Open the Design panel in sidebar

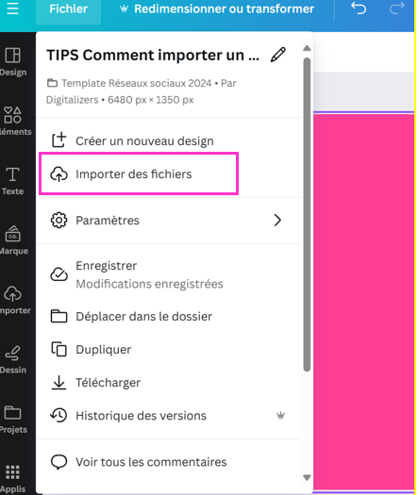click(13, 61)
